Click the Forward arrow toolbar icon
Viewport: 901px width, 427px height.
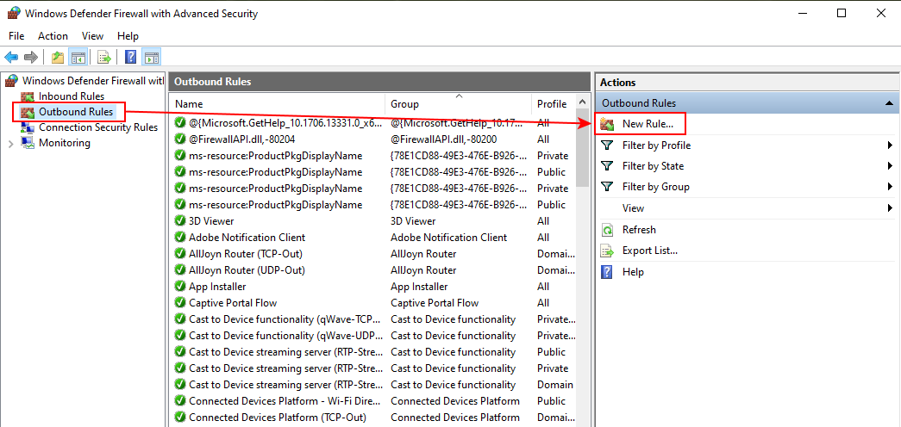(x=31, y=57)
